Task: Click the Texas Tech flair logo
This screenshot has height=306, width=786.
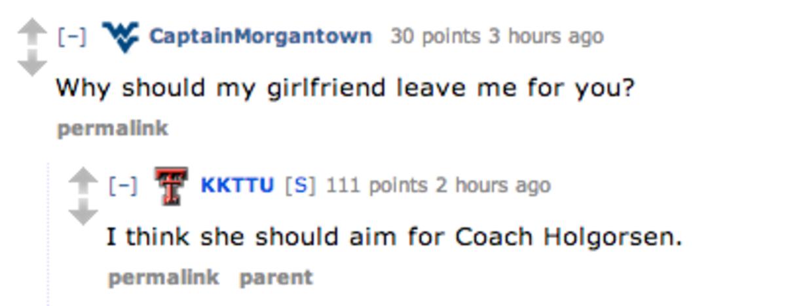Action: [170, 185]
